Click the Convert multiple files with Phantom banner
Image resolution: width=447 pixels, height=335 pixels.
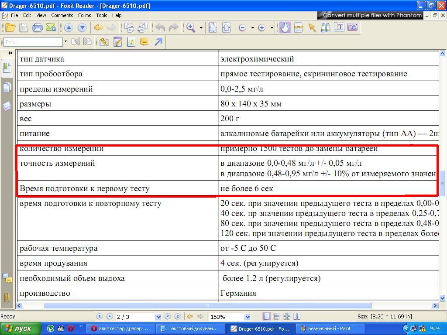click(370, 15)
